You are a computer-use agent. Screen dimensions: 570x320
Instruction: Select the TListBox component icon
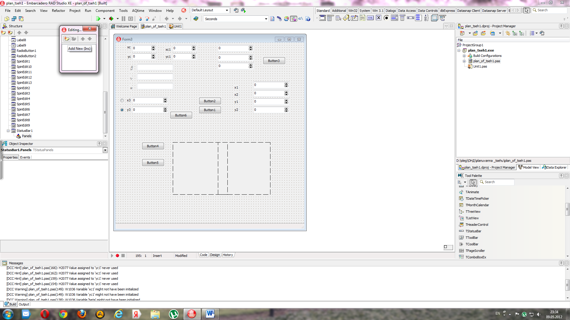point(394,18)
